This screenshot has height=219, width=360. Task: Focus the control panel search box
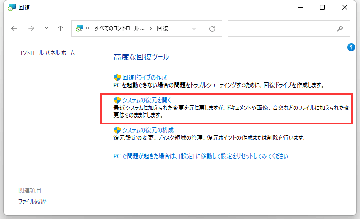pos(289,28)
